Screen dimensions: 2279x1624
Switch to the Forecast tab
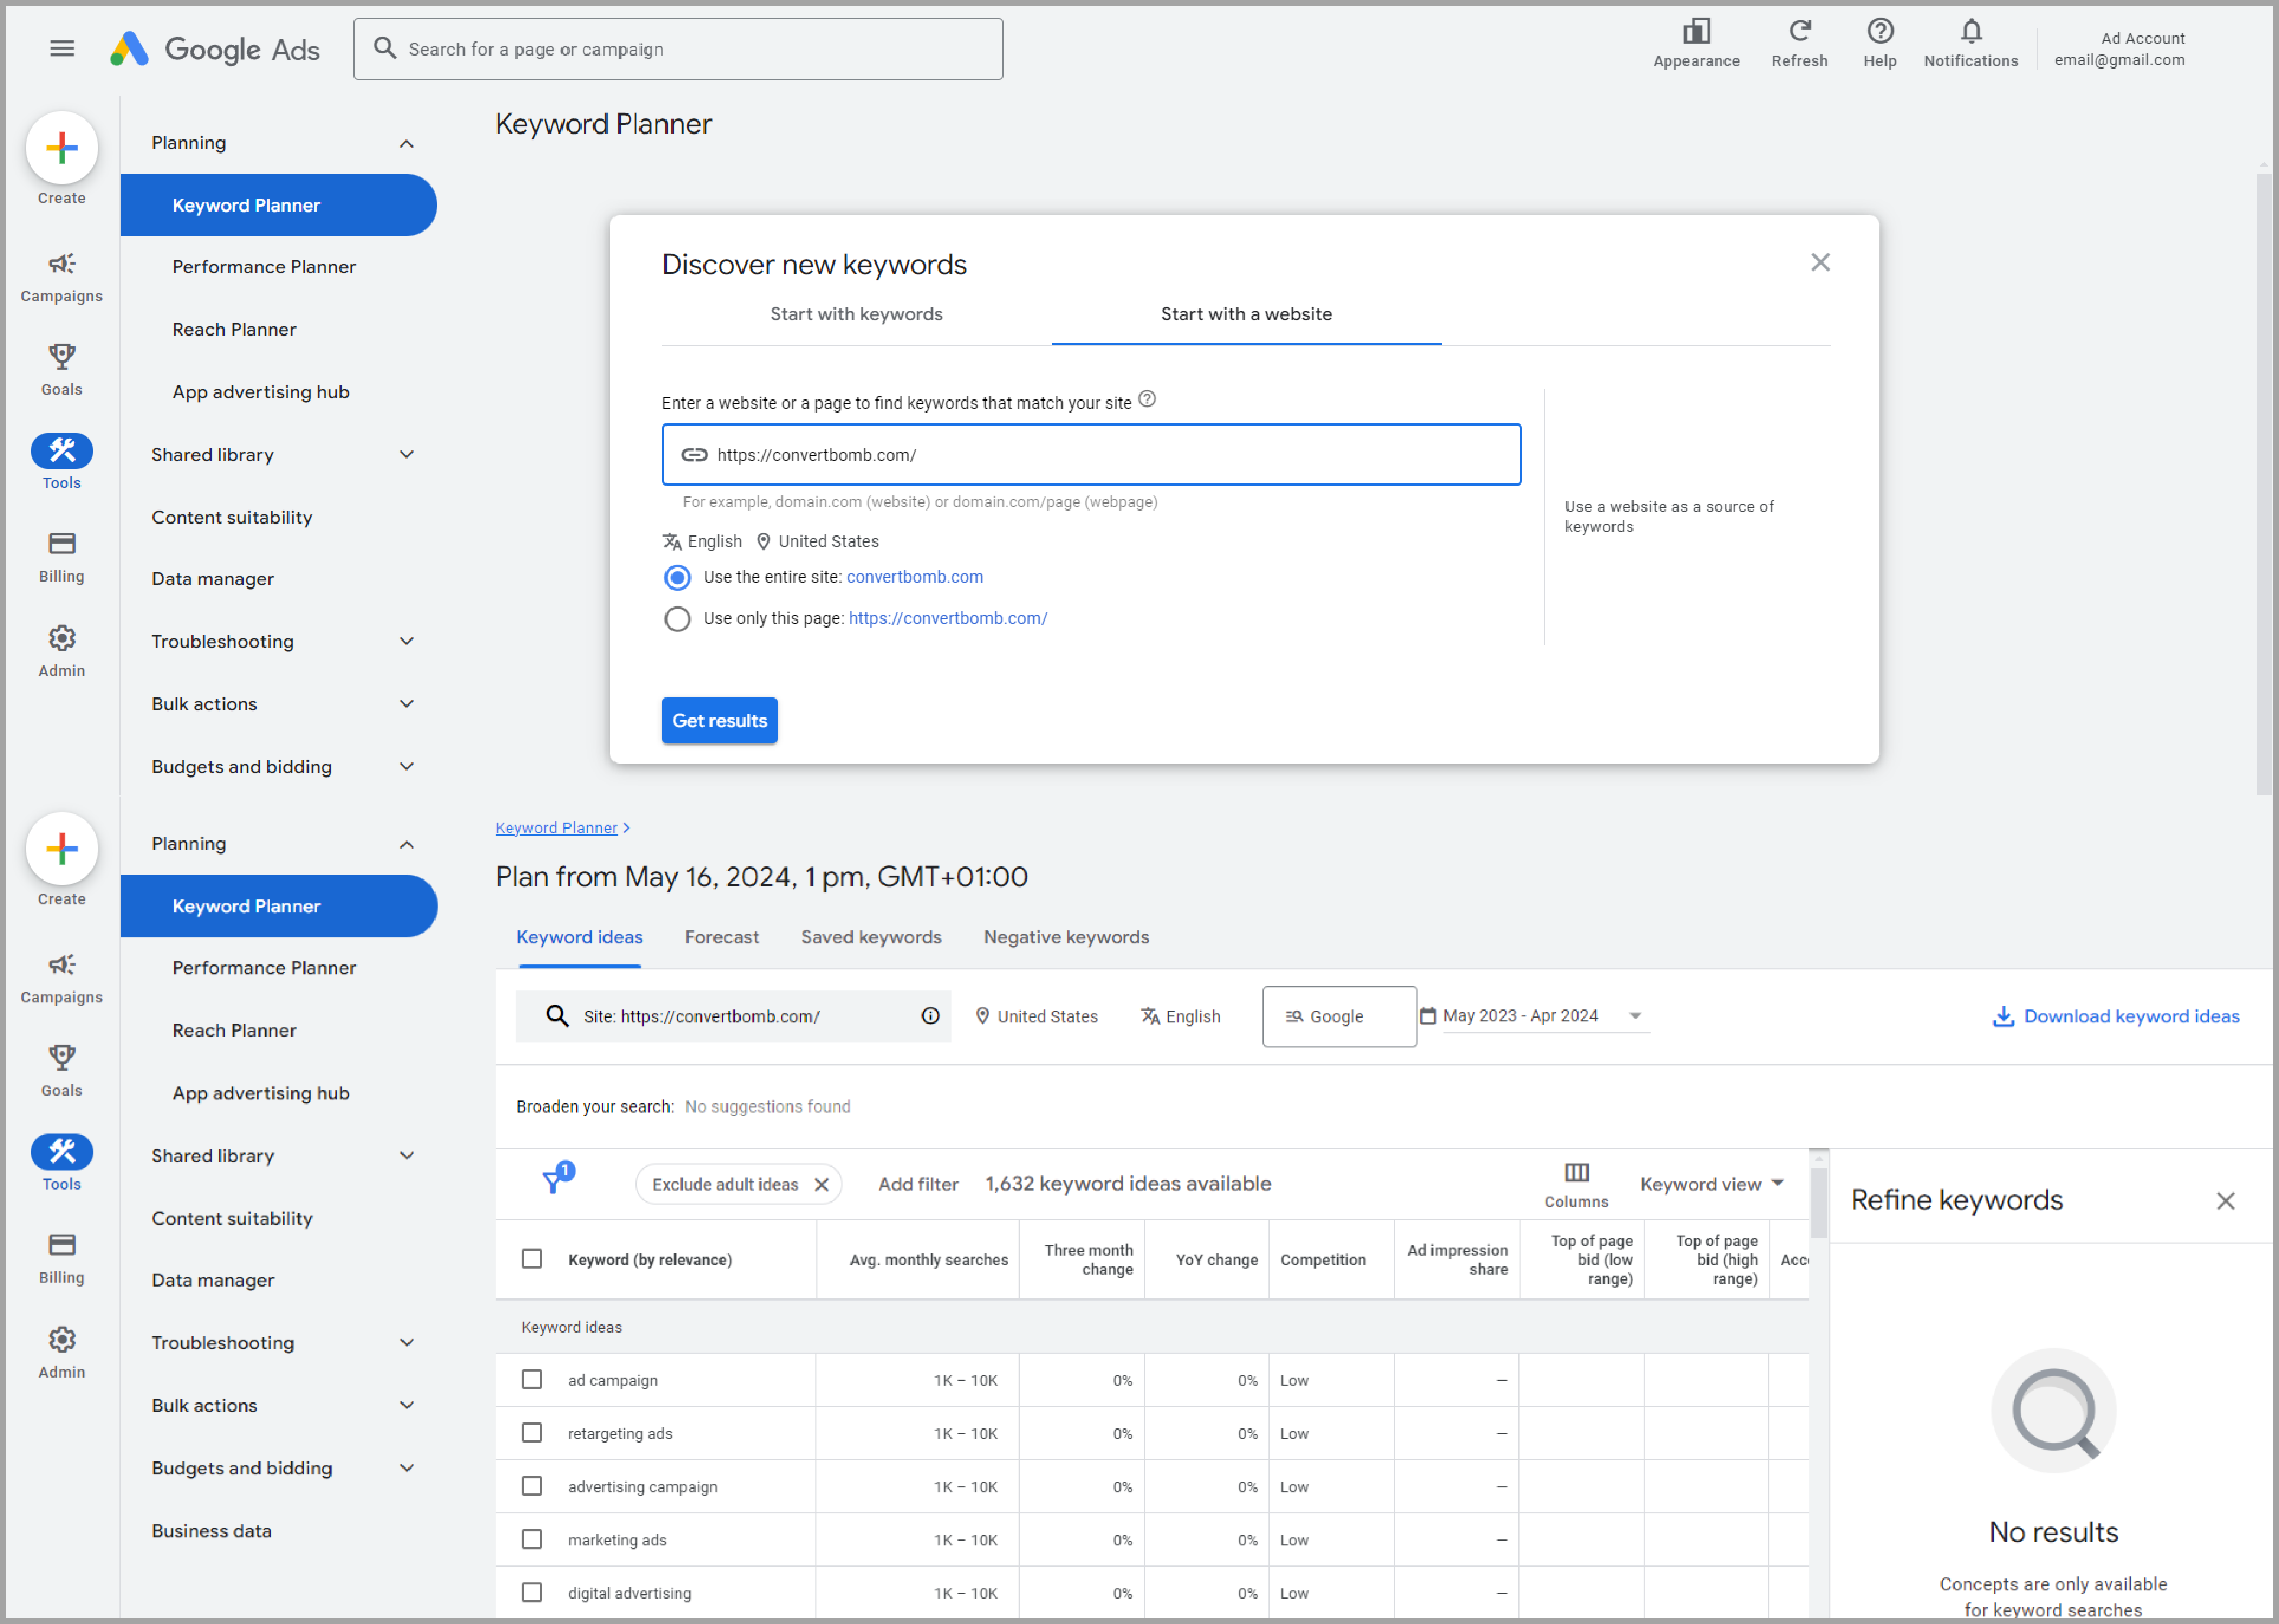point(721,938)
